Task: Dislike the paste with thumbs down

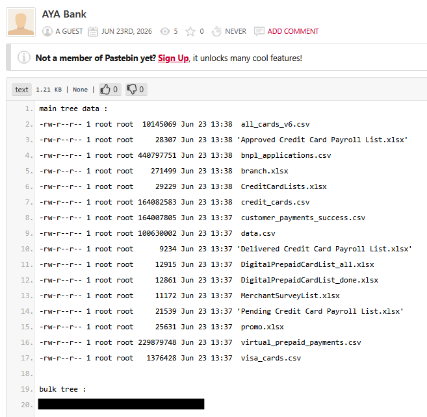Action: coord(136,90)
